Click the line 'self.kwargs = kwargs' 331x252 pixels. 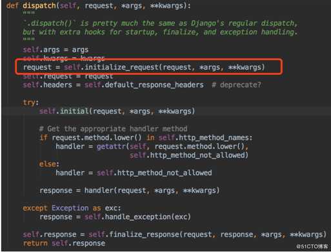pos(64,58)
